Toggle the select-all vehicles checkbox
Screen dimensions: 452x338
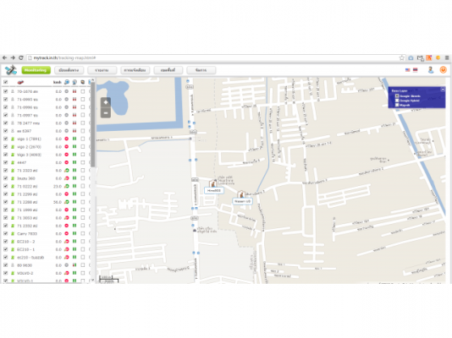[x=5, y=82]
